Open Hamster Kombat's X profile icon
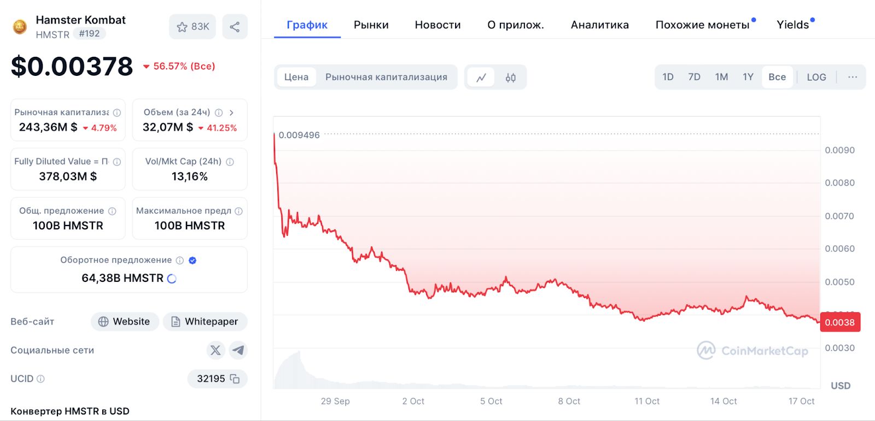The image size is (875, 421). point(215,350)
